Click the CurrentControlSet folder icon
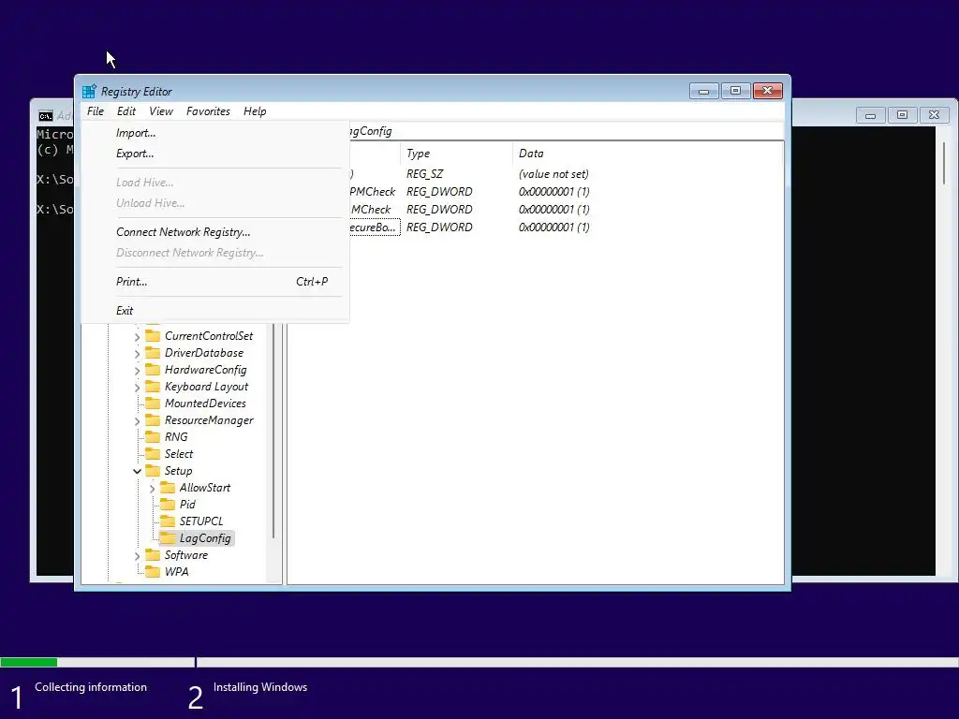The image size is (959, 719). tap(153, 336)
